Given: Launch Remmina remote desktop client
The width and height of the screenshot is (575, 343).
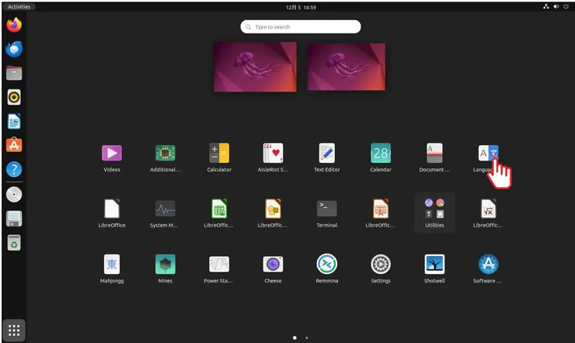Looking at the screenshot, I should 326,264.
